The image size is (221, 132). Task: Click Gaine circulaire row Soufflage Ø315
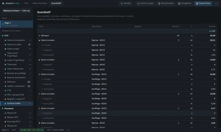[127, 74]
